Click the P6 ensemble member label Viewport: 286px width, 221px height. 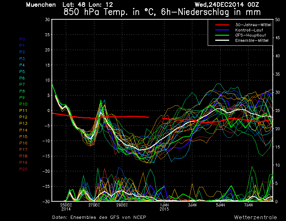[x=22, y=78]
